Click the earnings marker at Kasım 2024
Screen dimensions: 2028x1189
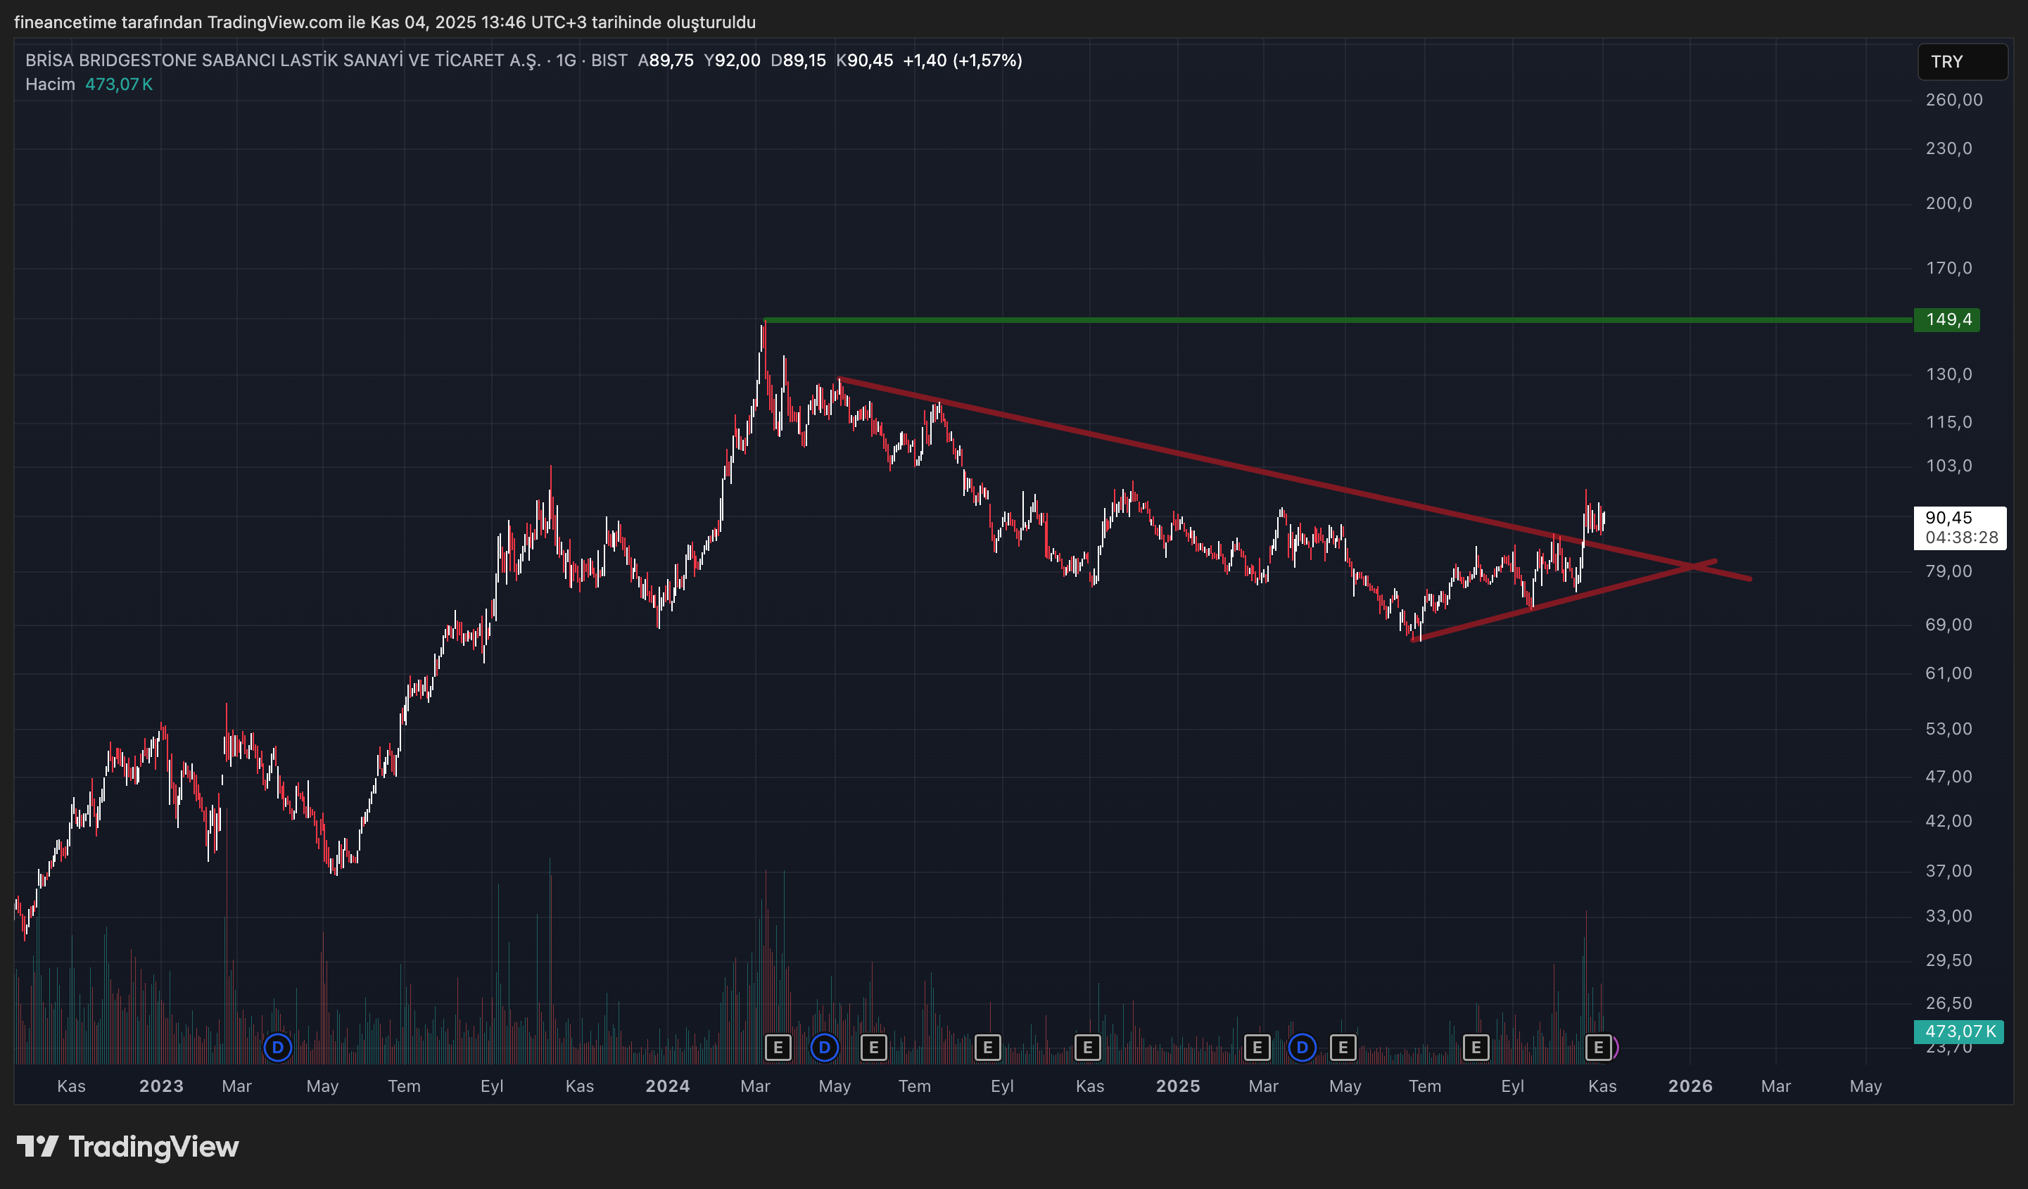(x=1087, y=1048)
